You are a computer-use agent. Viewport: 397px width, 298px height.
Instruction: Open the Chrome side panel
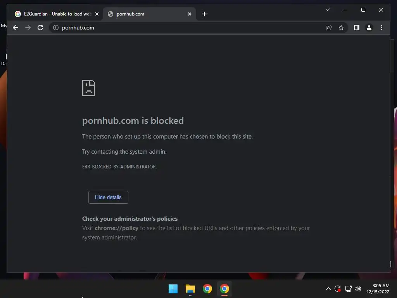(x=357, y=28)
